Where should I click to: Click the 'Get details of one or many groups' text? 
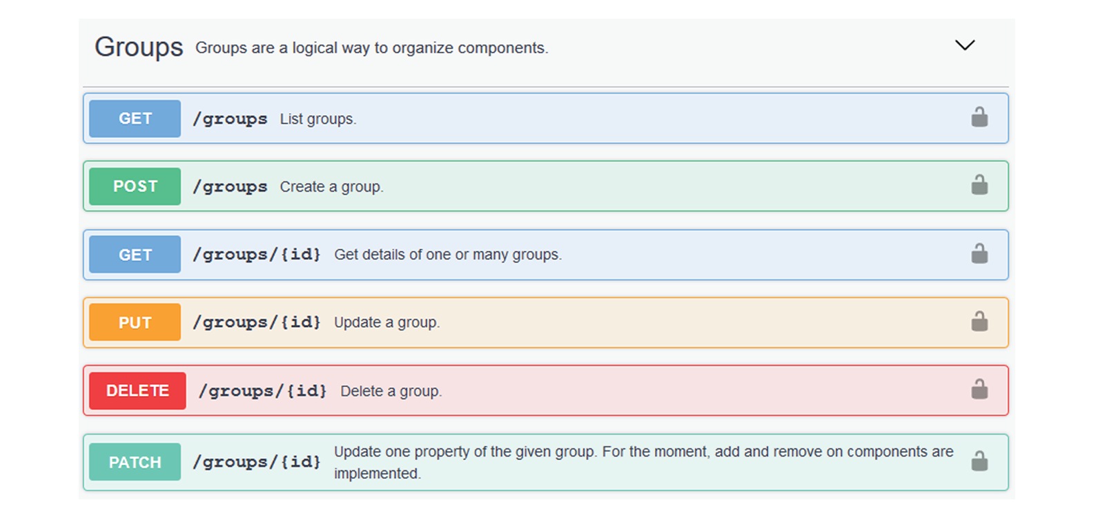click(x=447, y=255)
